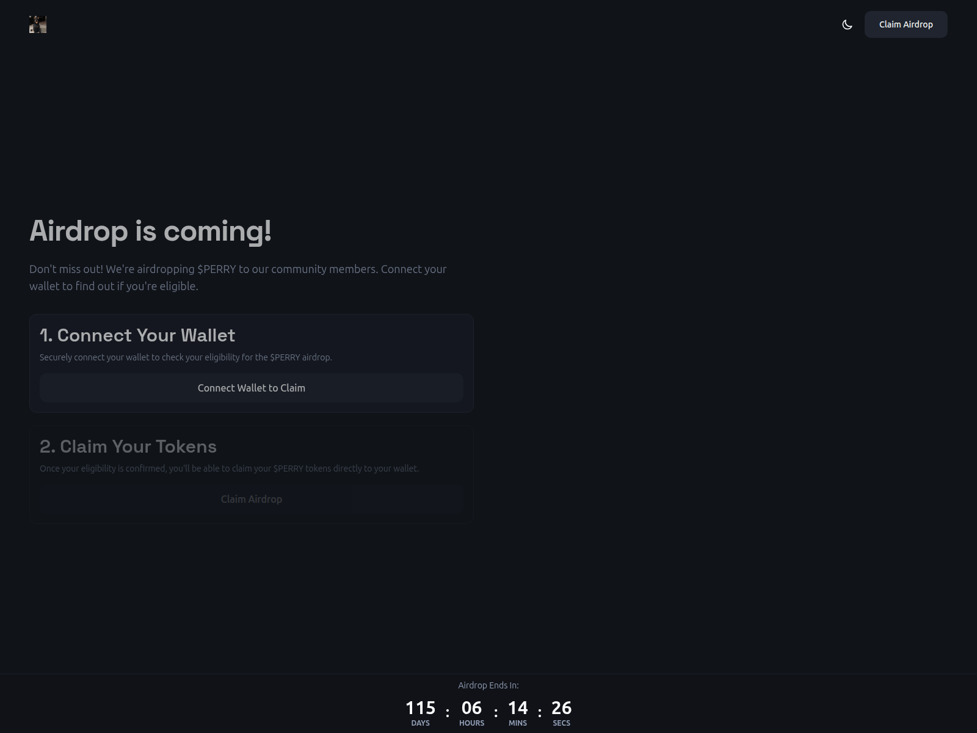Click Connect Wallet to Claim button

[251, 388]
